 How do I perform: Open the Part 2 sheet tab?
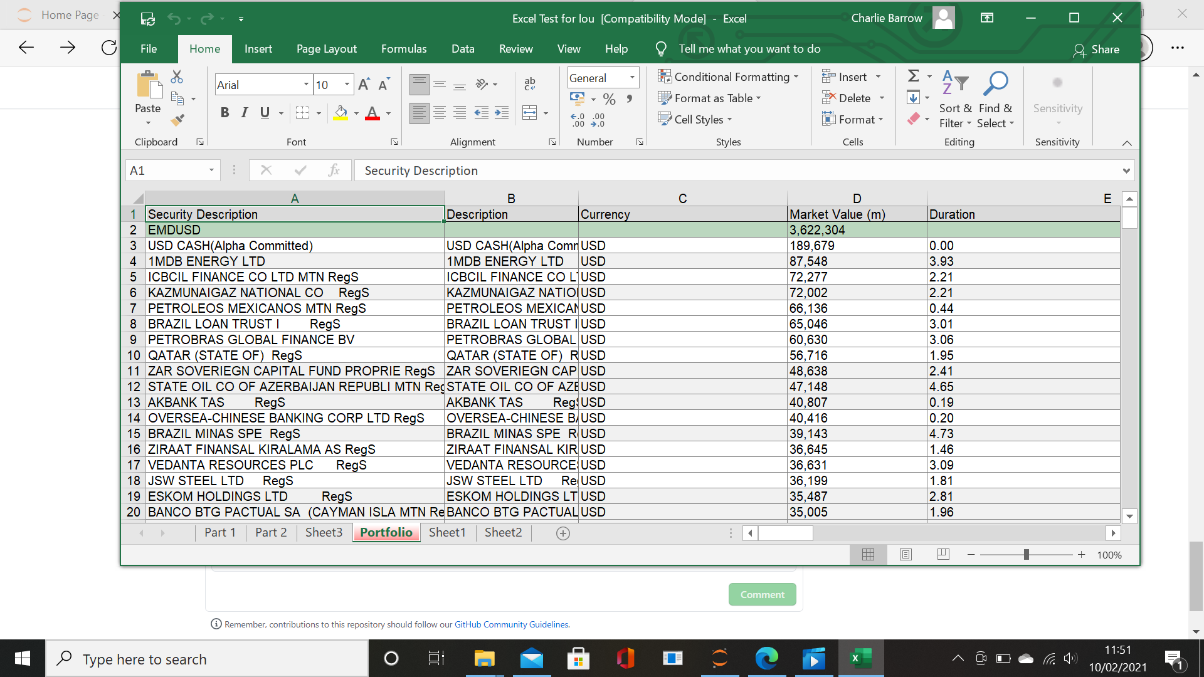270,532
